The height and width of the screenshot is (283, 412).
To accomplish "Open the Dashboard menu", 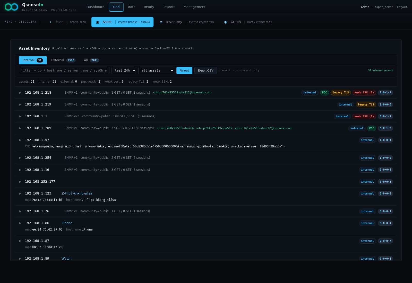I will click(96, 7).
